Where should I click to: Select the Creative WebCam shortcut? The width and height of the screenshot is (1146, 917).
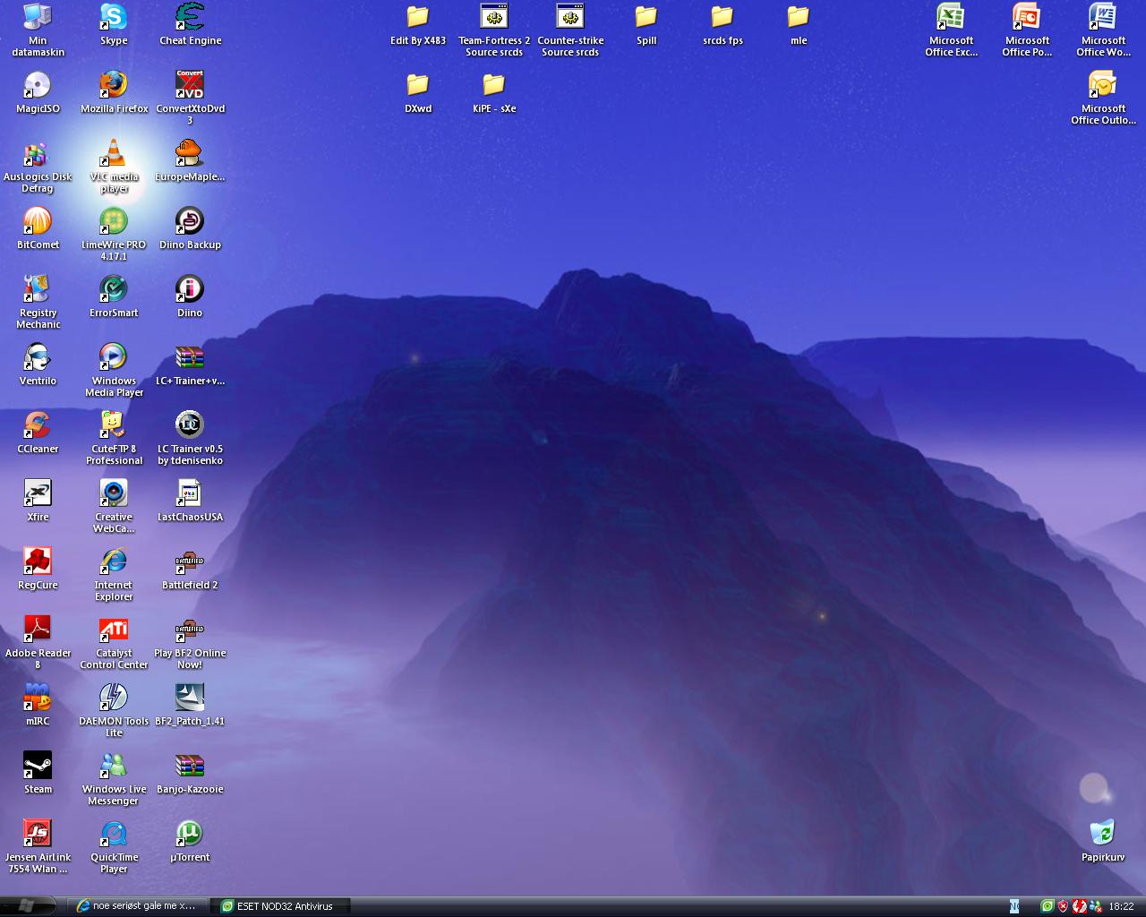point(114,506)
